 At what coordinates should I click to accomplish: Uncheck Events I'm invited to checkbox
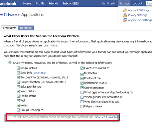(82, 68)
